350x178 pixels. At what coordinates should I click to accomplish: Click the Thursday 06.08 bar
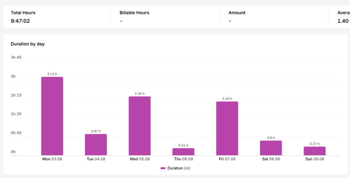[x=183, y=152]
